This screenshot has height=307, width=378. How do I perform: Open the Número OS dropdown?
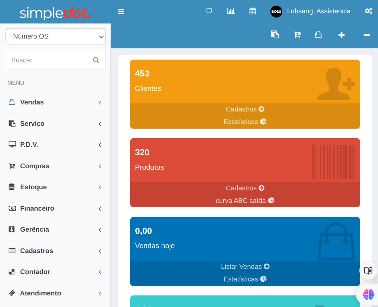point(55,36)
